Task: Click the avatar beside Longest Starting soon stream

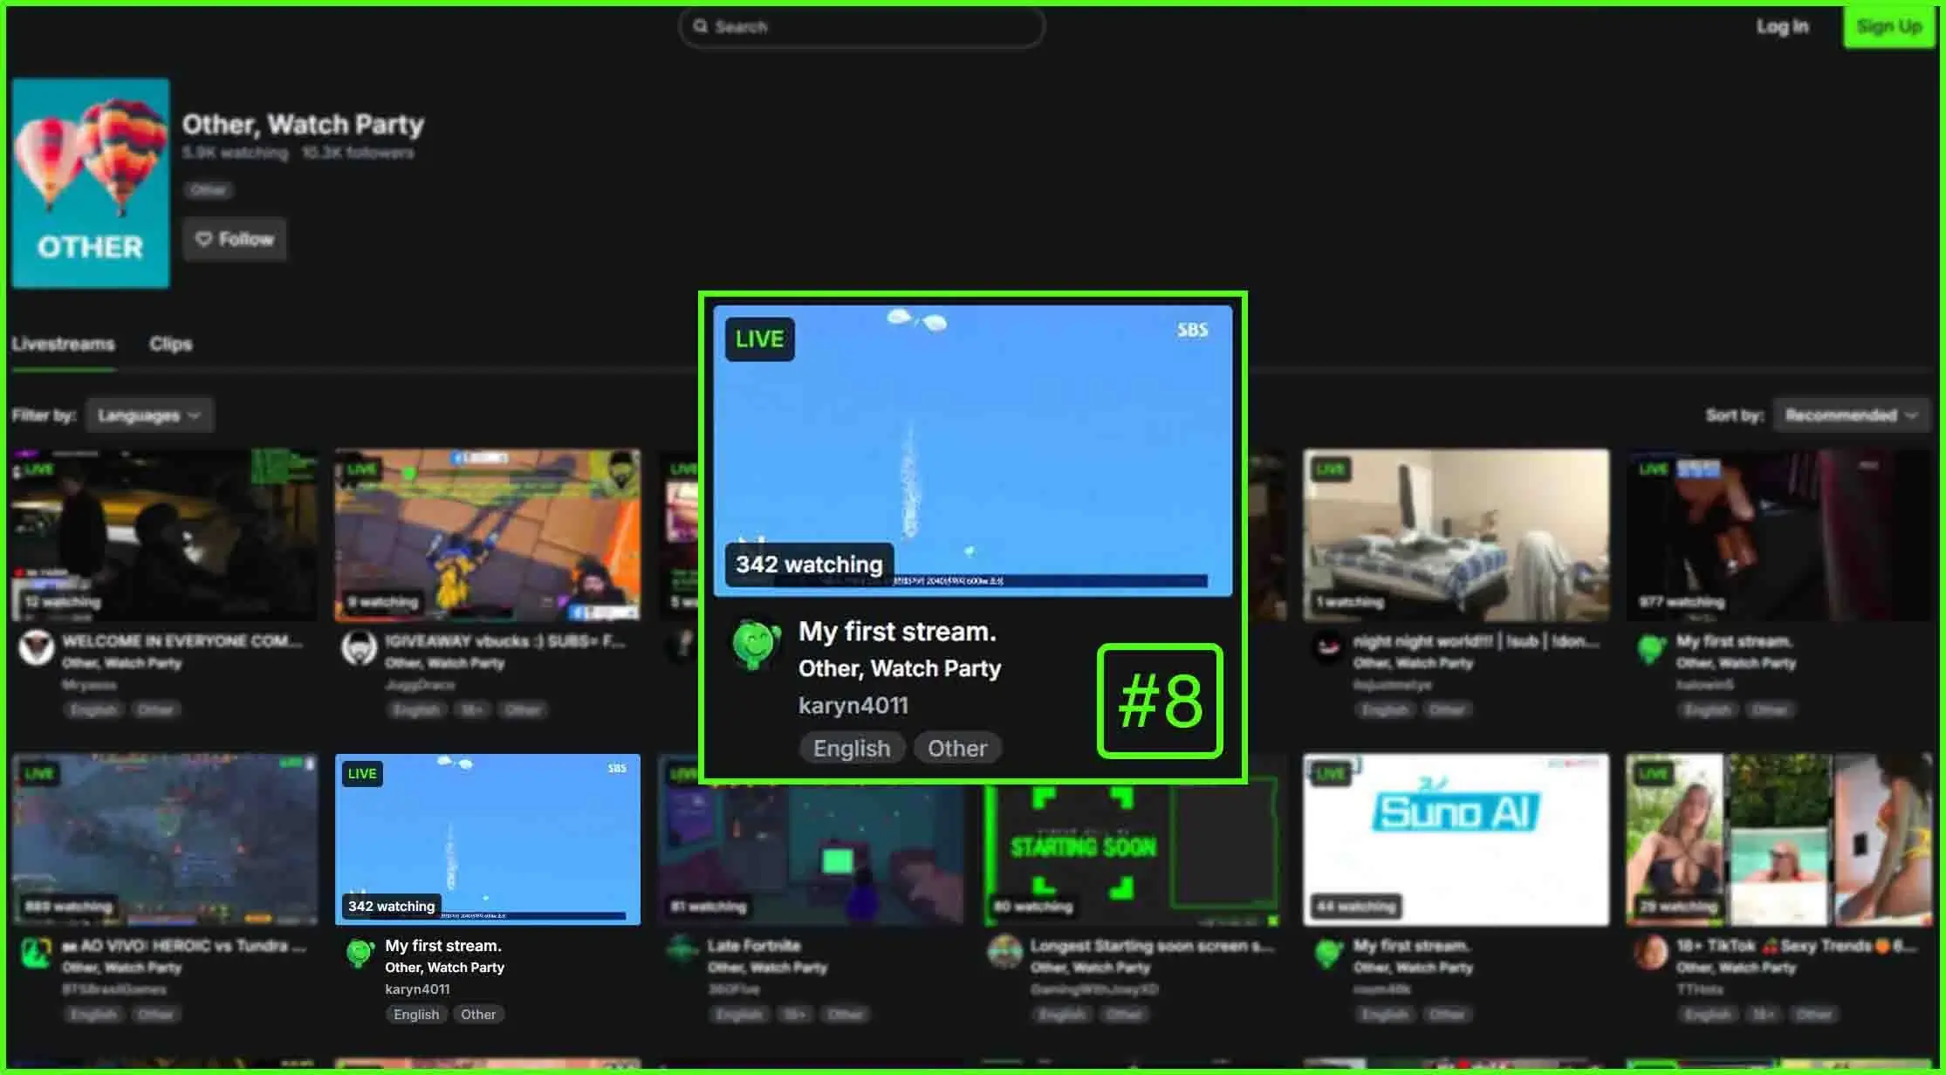Action: (x=1004, y=953)
